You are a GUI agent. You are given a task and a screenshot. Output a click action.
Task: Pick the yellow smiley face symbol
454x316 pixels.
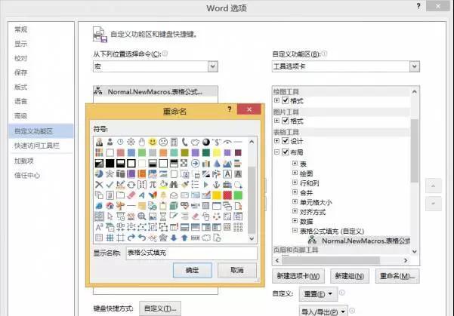(153, 142)
